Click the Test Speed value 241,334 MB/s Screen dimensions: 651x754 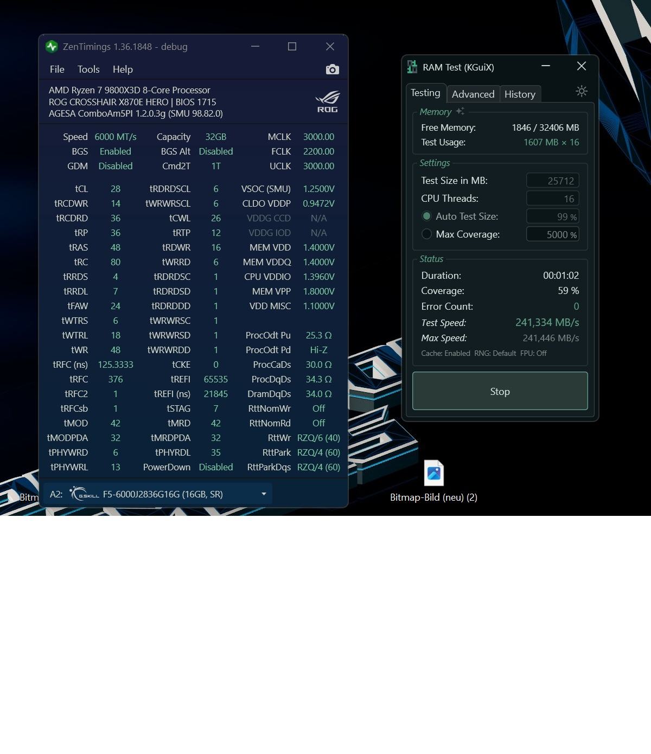(547, 322)
